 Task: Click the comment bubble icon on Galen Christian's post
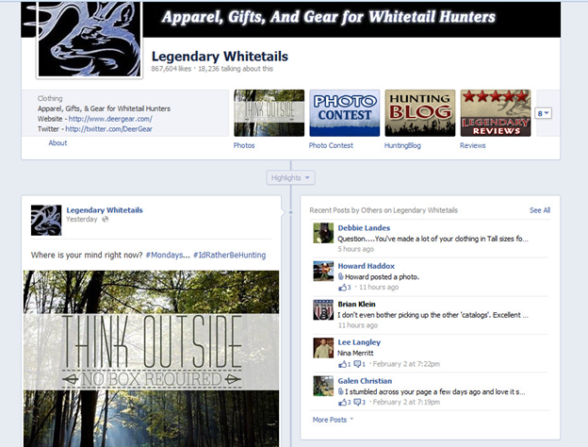(357, 403)
